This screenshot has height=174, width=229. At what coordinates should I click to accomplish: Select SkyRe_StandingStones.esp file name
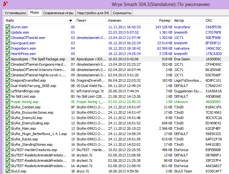pyautogui.click(x=31, y=144)
